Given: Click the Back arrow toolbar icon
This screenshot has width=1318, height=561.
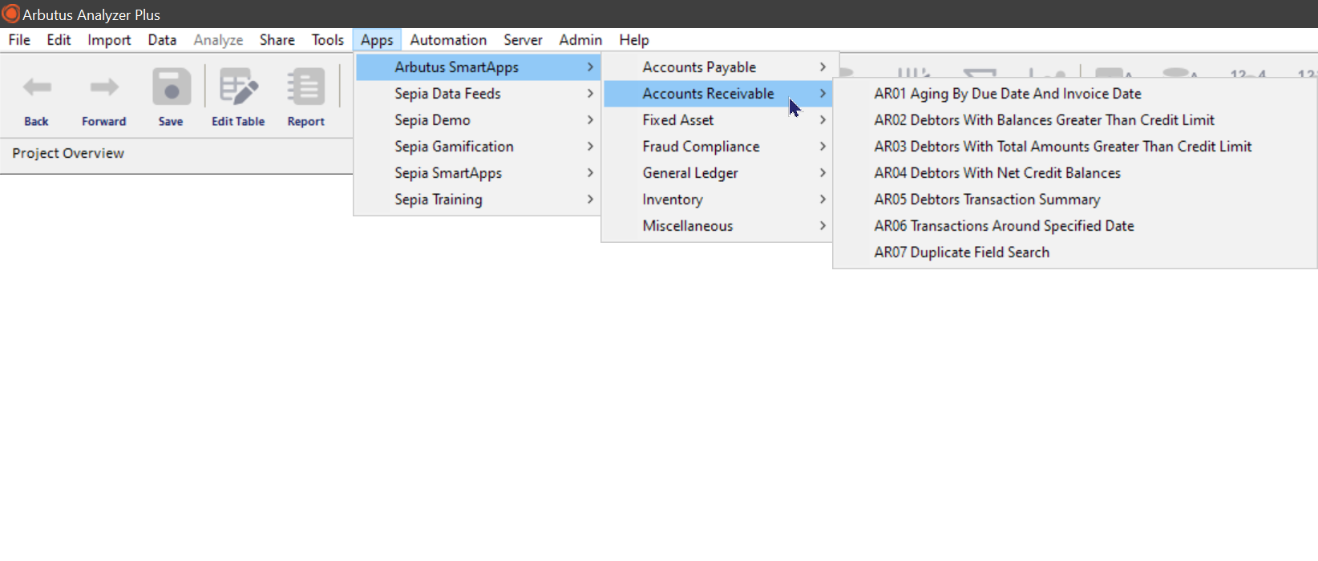Looking at the screenshot, I should (37, 87).
